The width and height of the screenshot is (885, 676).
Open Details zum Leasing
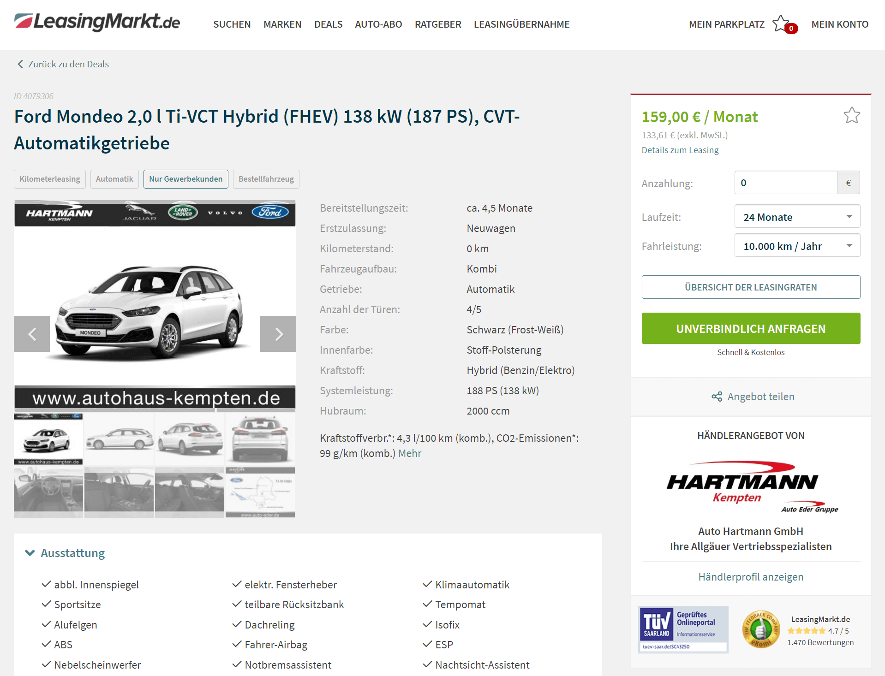[680, 150]
